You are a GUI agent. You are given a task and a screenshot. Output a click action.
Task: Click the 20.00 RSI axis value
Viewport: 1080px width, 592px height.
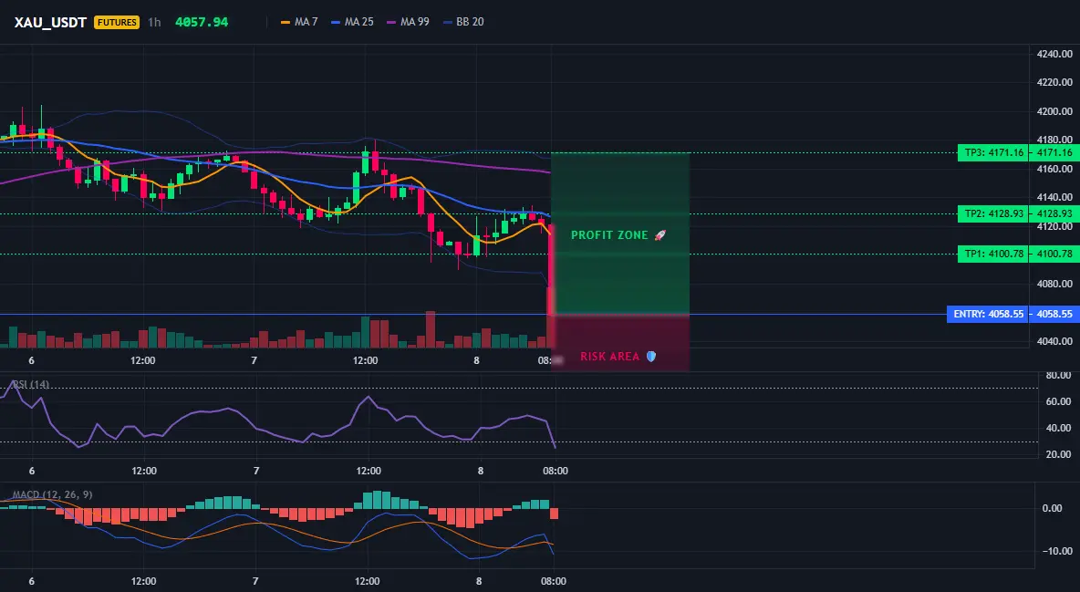tap(1059, 455)
